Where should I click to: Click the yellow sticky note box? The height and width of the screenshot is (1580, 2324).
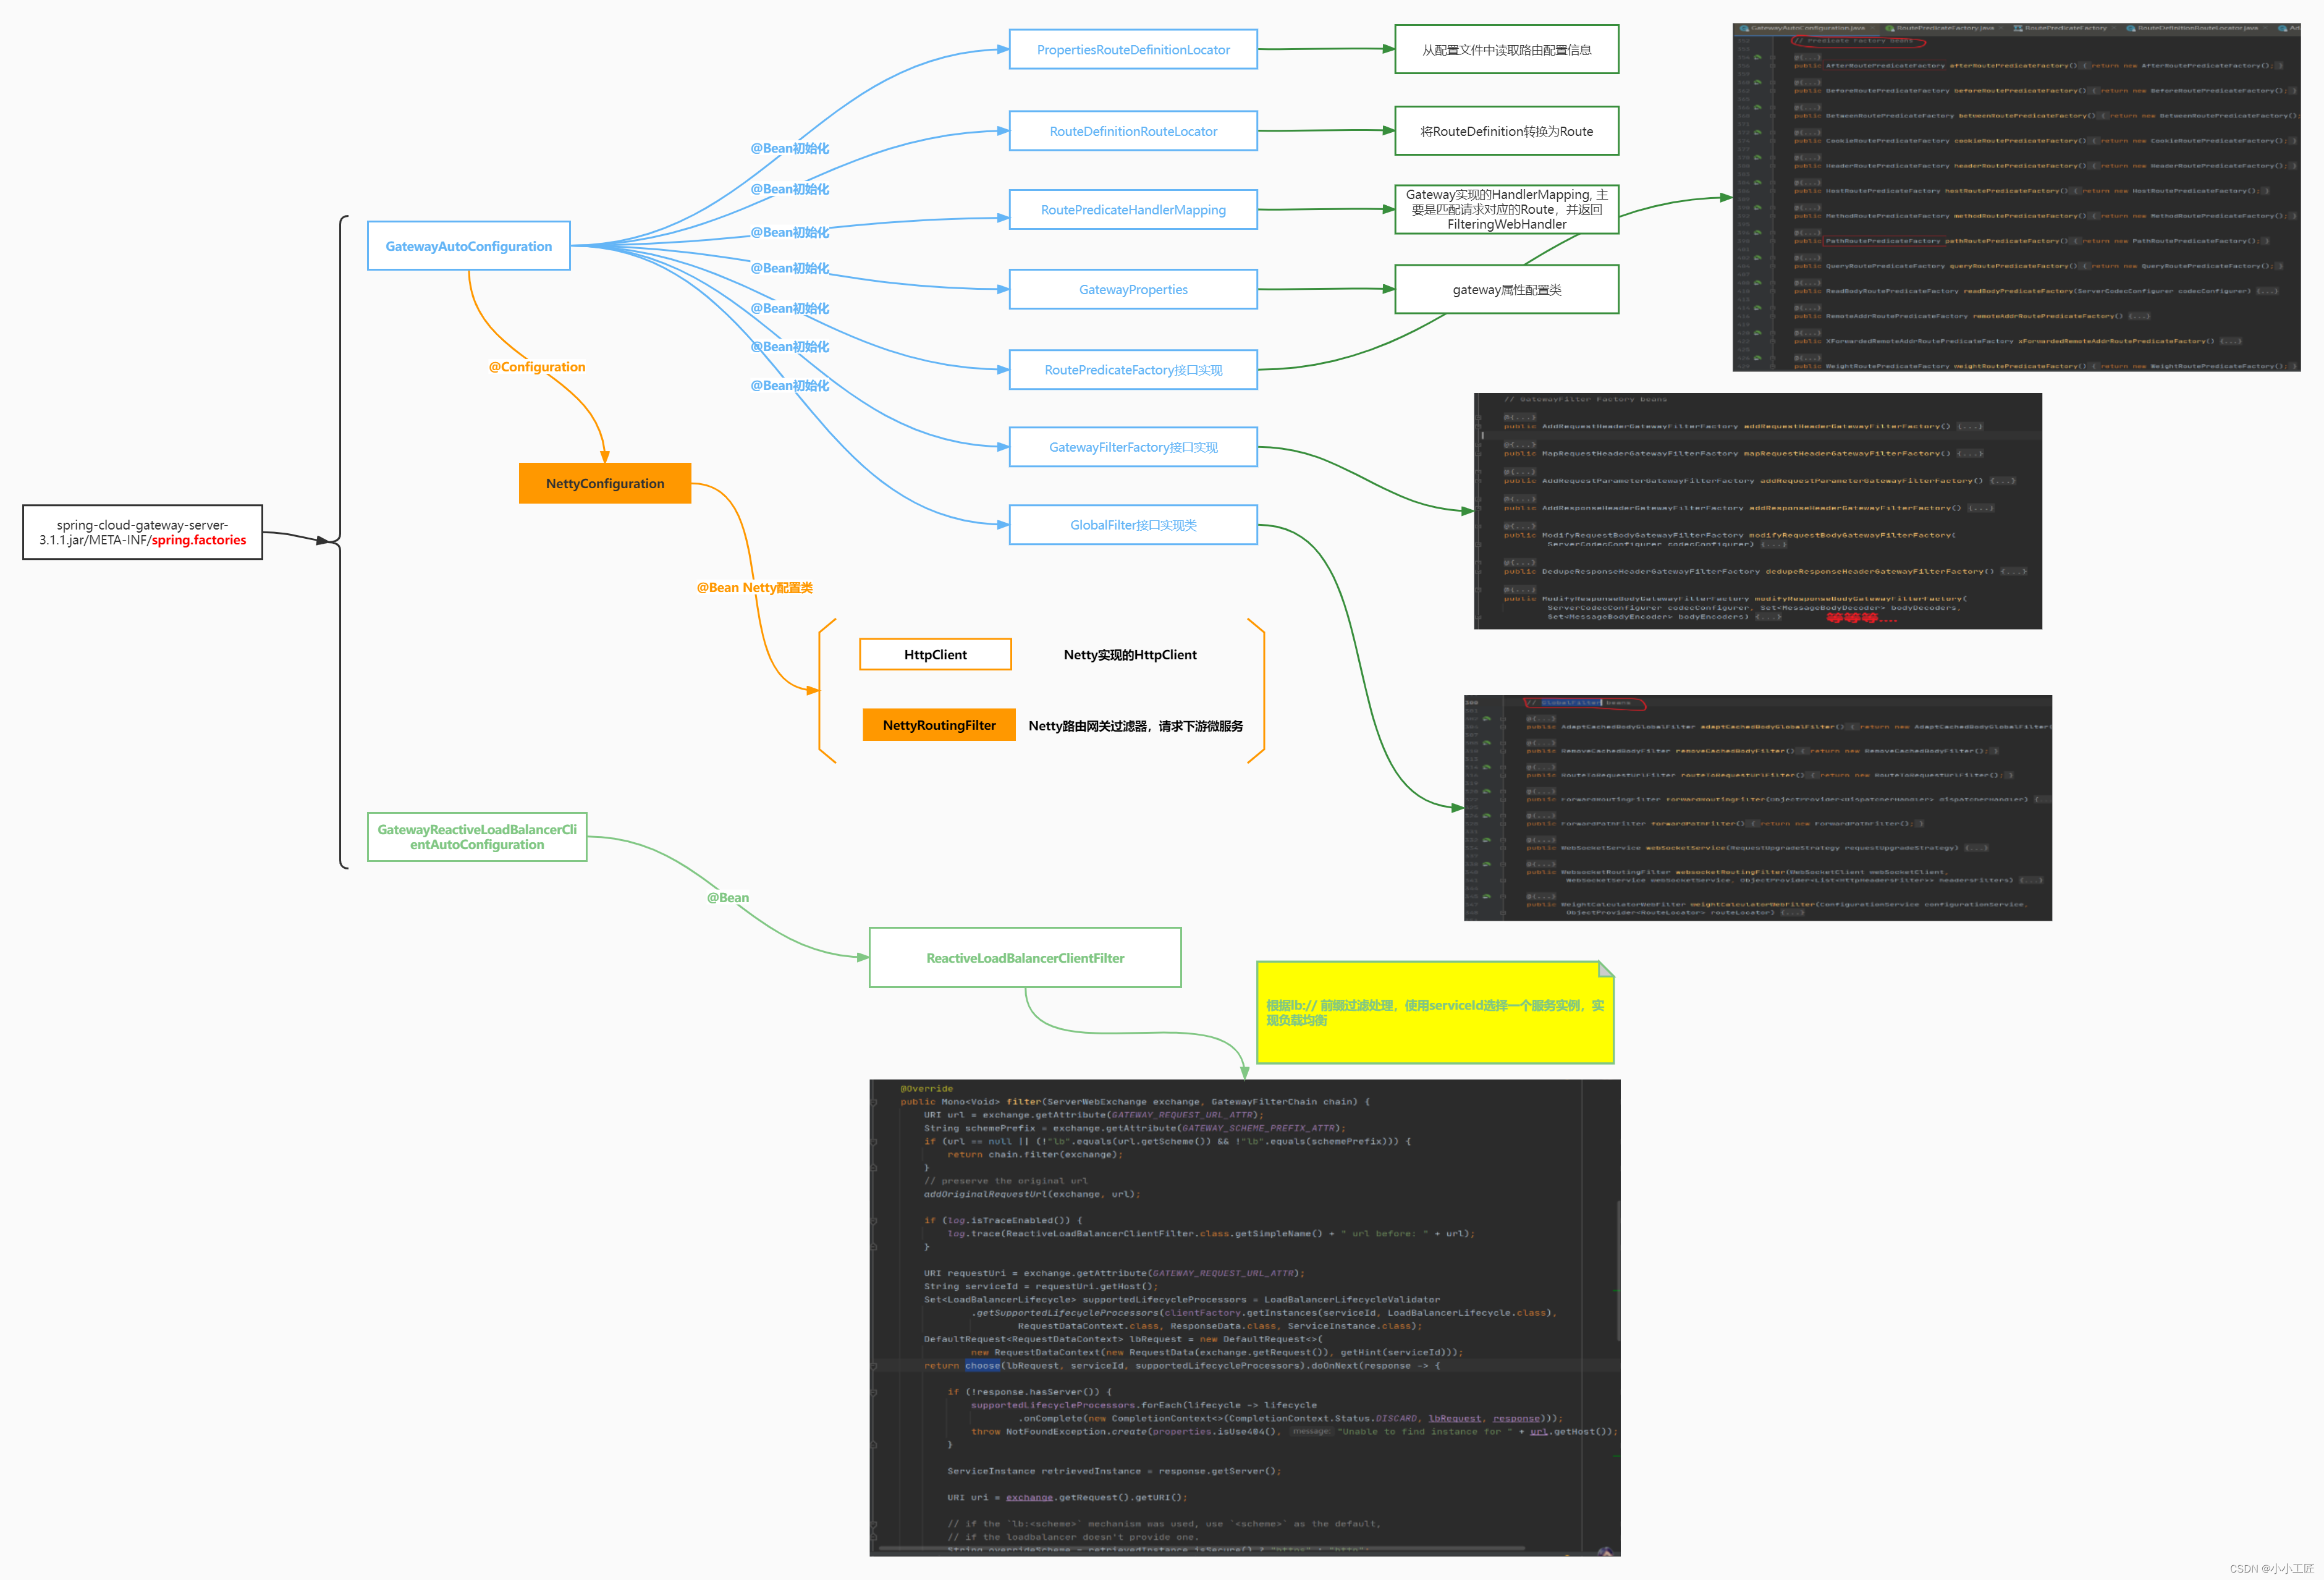[1434, 1012]
